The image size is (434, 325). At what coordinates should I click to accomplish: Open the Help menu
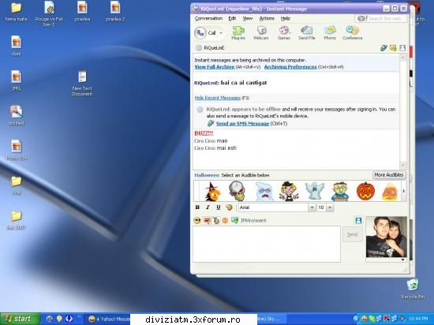[286, 18]
